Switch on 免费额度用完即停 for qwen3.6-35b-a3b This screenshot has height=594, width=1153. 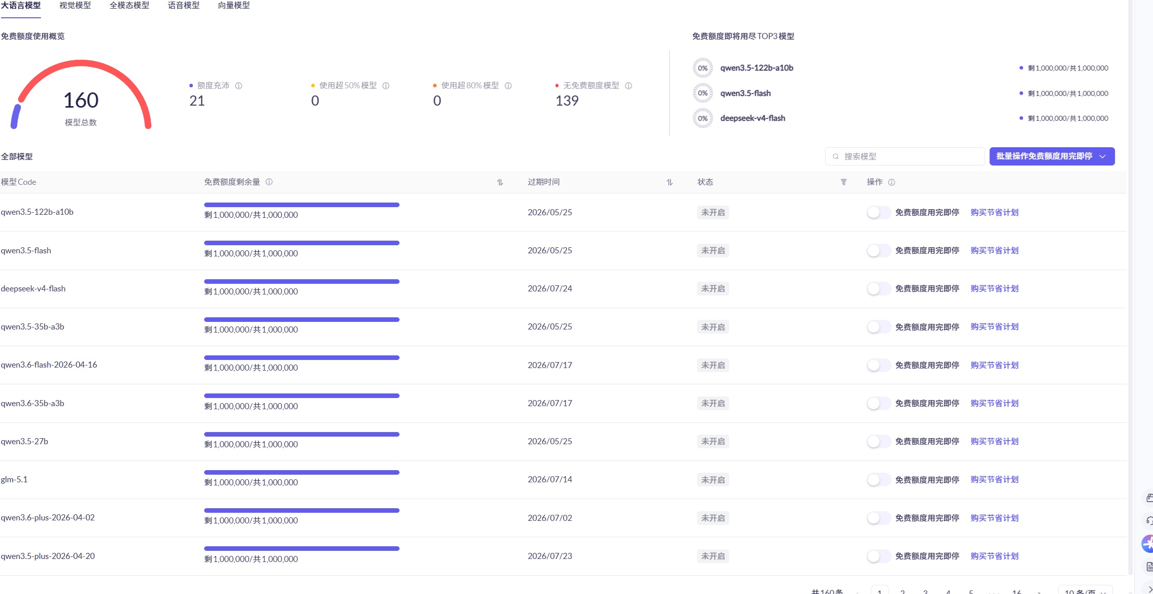[879, 403]
